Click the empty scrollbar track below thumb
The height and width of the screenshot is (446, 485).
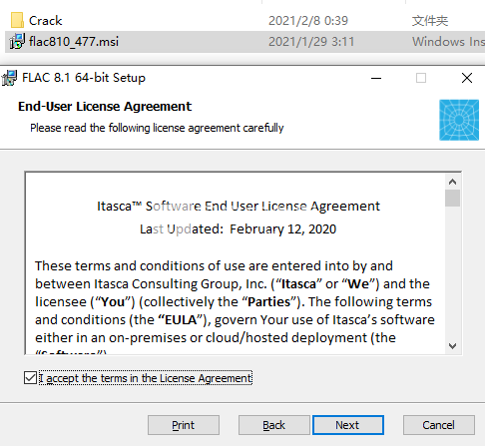pos(452,272)
